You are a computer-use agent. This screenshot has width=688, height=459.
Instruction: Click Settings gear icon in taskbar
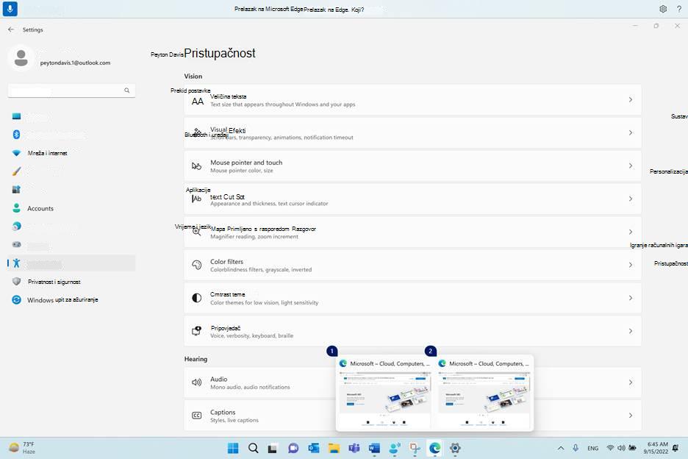tap(455, 448)
